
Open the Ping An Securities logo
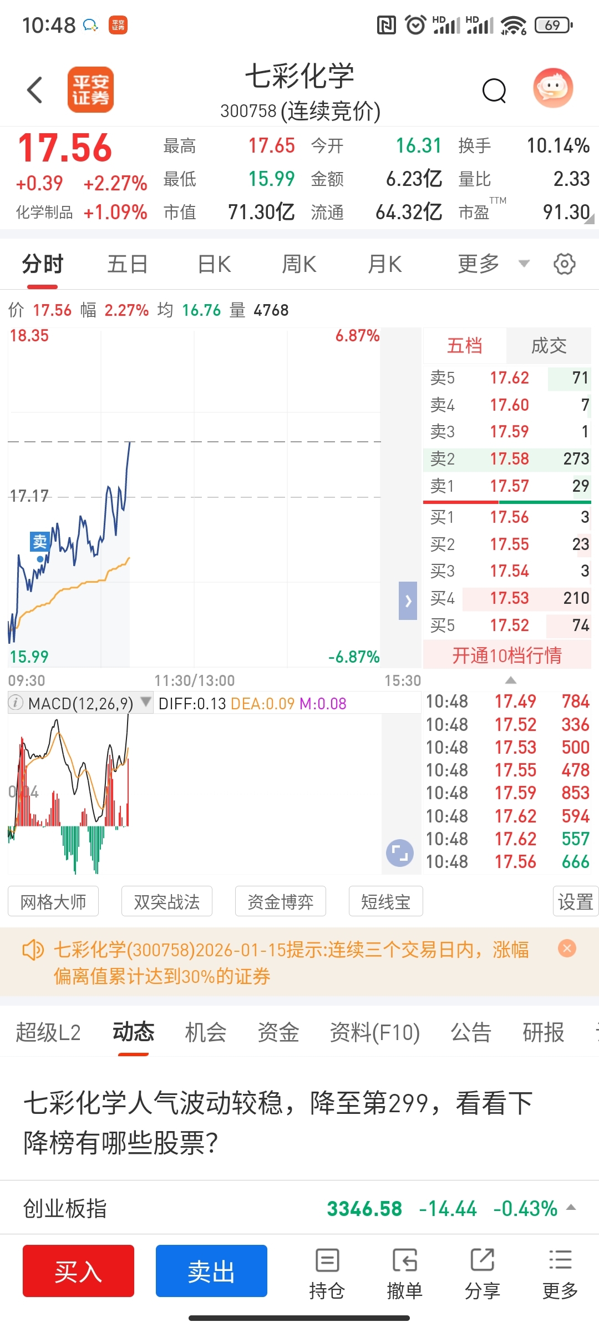(90, 90)
